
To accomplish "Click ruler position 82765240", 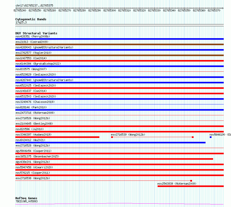I will (x=20, y=10).
